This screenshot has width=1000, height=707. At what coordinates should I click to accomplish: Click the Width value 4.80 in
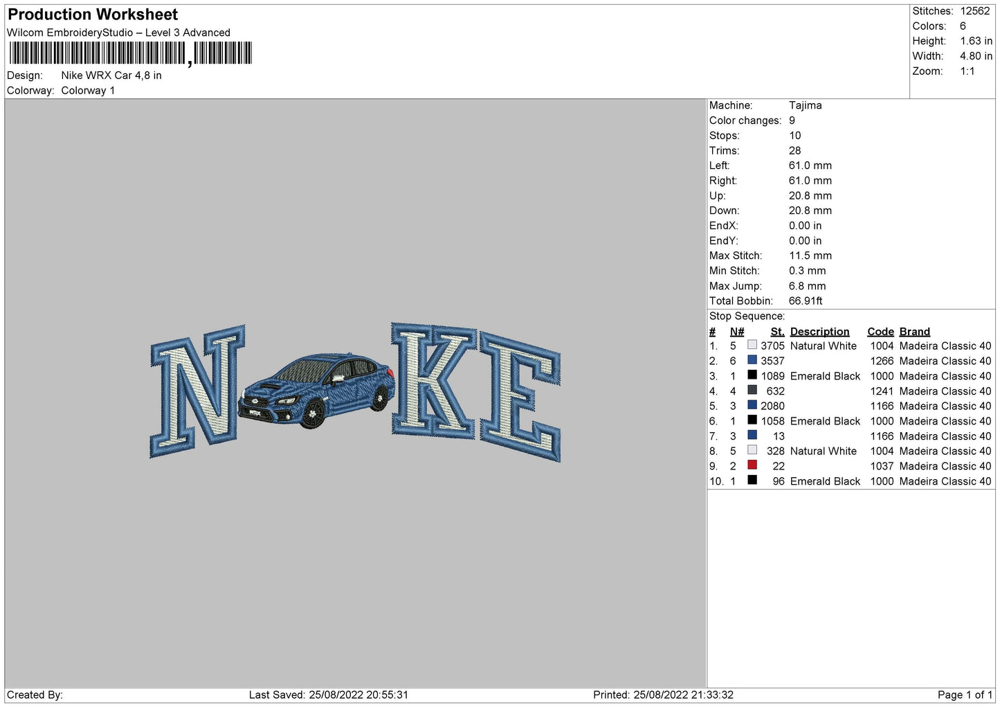(x=976, y=56)
